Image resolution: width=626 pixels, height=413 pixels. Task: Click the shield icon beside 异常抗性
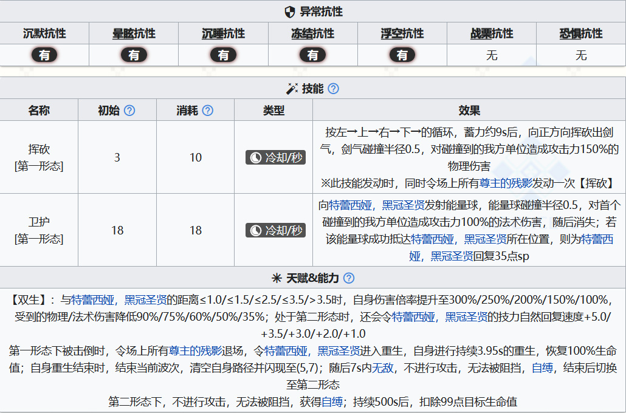coord(290,12)
